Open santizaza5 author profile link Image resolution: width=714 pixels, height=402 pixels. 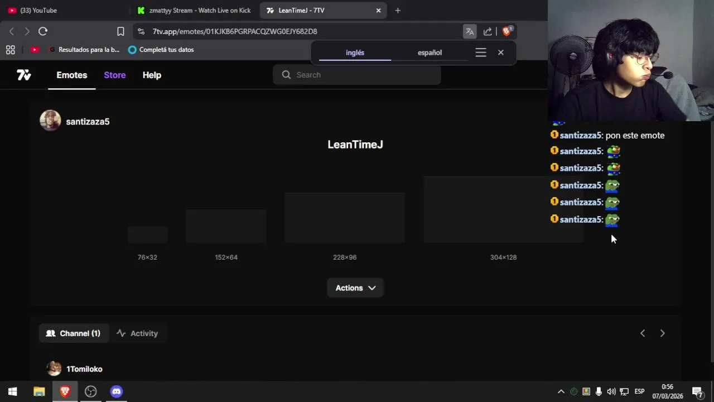pos(88,122)
